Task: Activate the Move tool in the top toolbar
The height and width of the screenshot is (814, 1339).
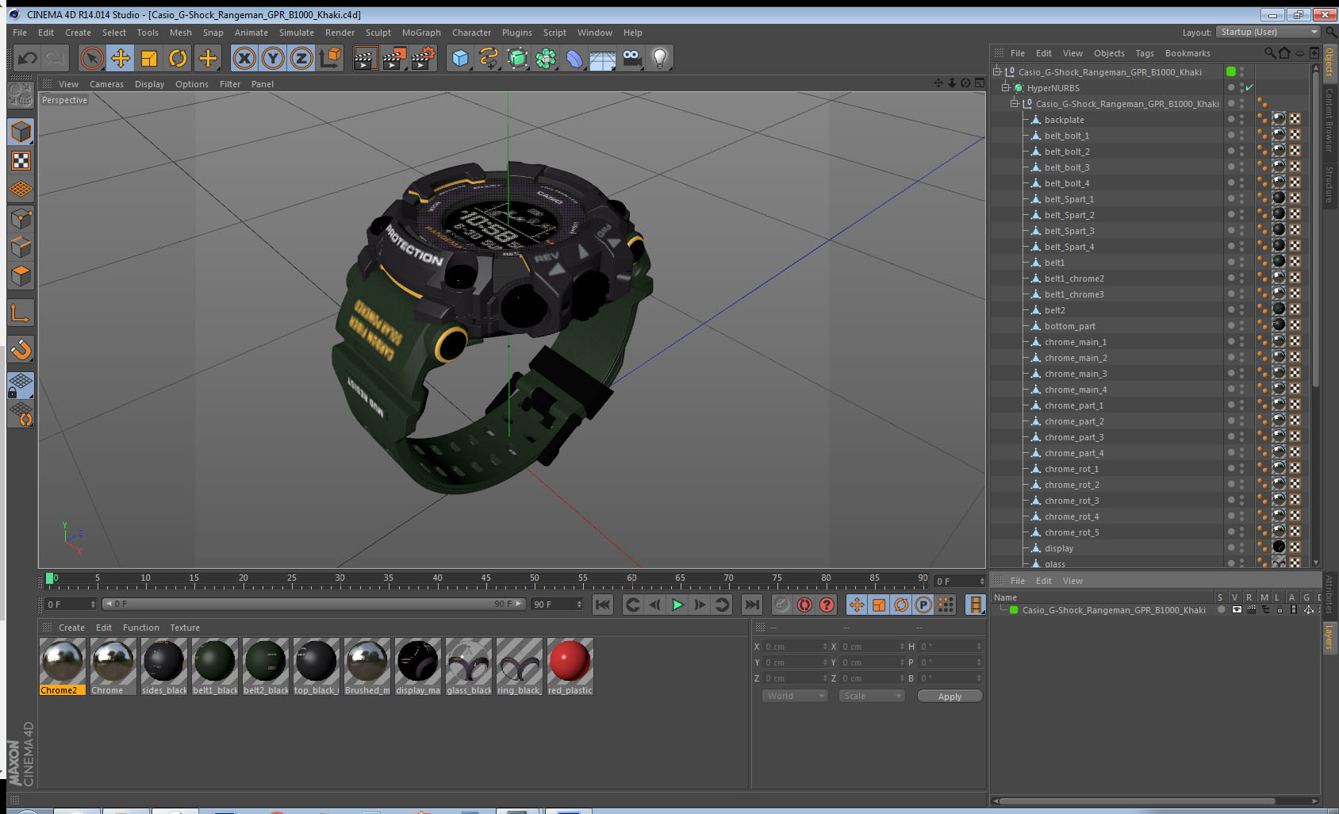Action: pyautogui.click(x=121, y=58)
